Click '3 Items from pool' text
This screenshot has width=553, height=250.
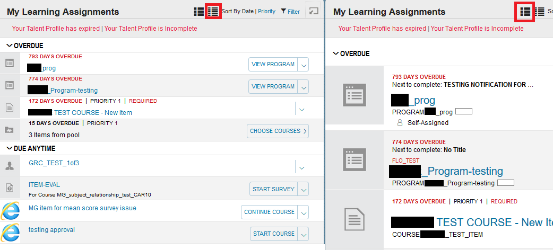click(54, 135)
